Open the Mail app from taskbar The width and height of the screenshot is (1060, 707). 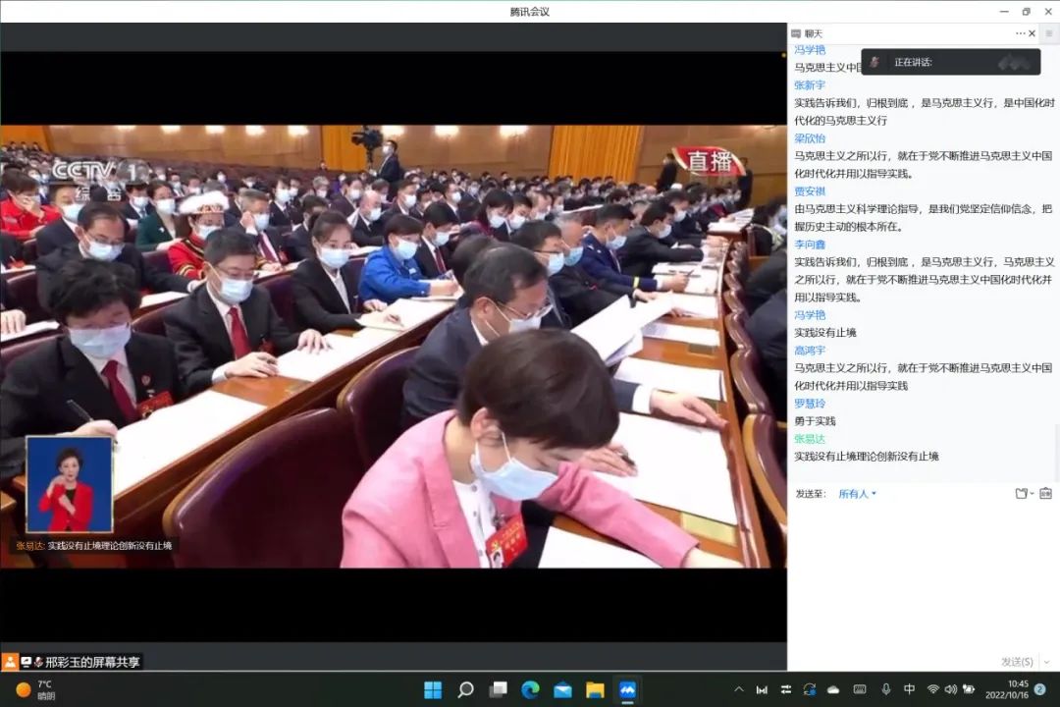(562, 689)
